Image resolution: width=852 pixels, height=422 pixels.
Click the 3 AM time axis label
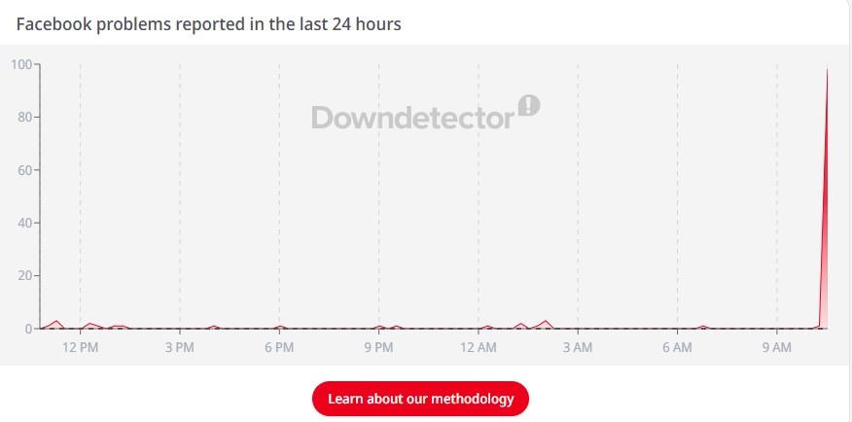(578, 347)
